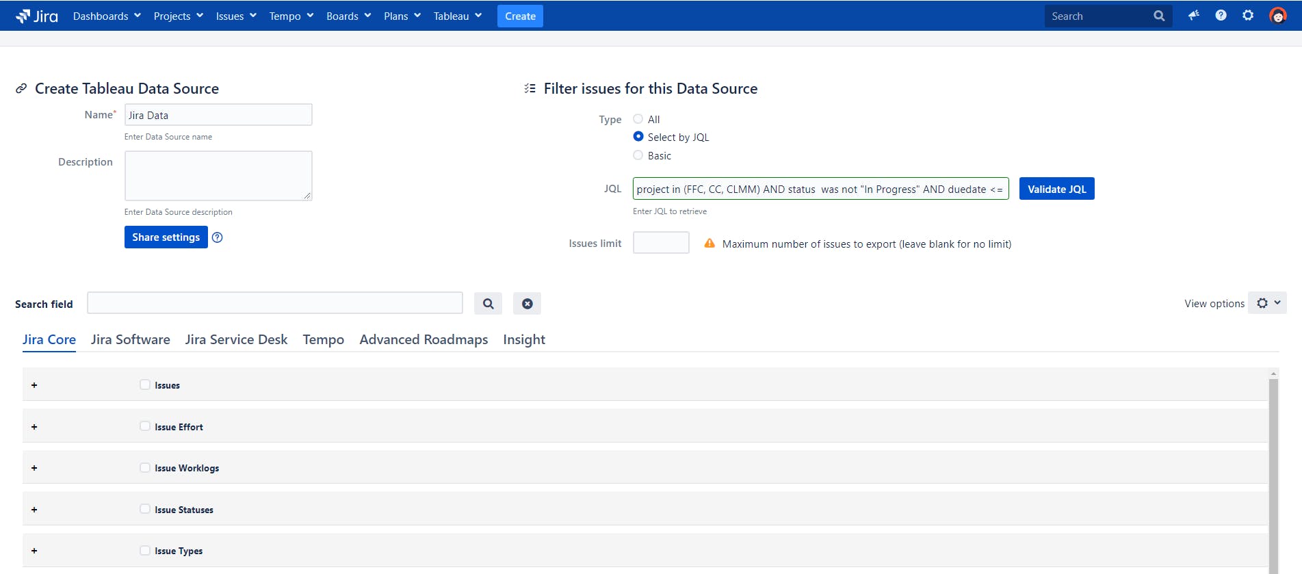
Task: Expand the Issue Statuses row
Action: pyautogui.click(x=34, y=510)
